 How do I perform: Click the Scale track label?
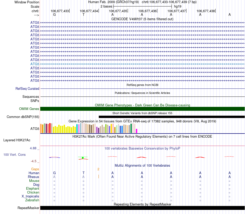pos(35,6)
